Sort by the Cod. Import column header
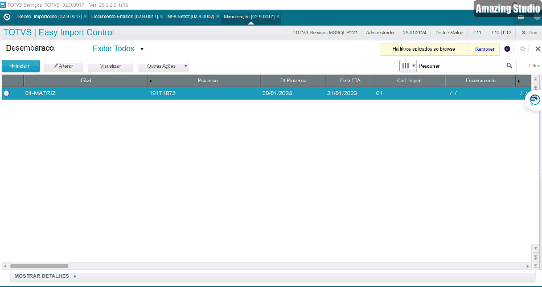 [x=409, y=80]
